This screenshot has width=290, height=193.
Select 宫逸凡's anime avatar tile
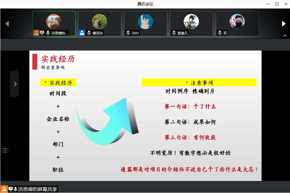point(191,22)
